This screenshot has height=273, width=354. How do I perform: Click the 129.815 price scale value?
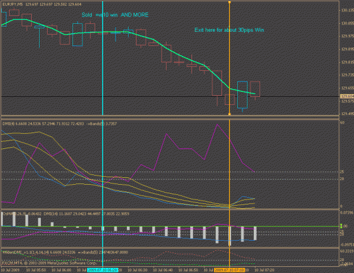coord(347,62)
